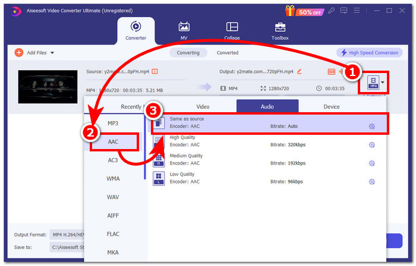
Task: Choose WMA in the format list
Action: tap(113, 179)
